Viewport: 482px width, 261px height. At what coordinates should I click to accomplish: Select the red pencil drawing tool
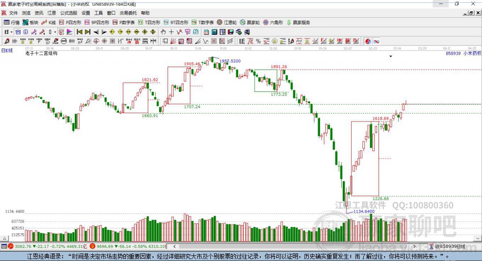pyautogui.click(x=7, y=41)
